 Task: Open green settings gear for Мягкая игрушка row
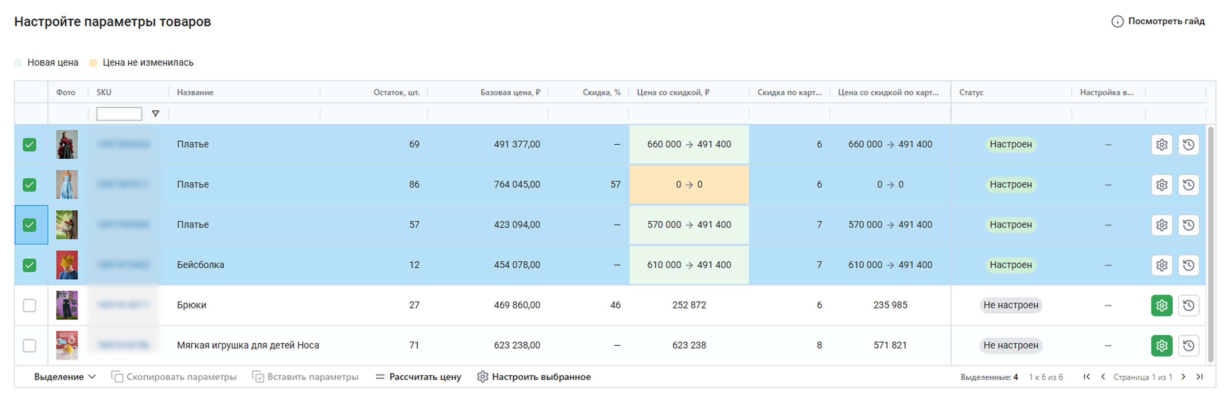[x=1161, y=346]
